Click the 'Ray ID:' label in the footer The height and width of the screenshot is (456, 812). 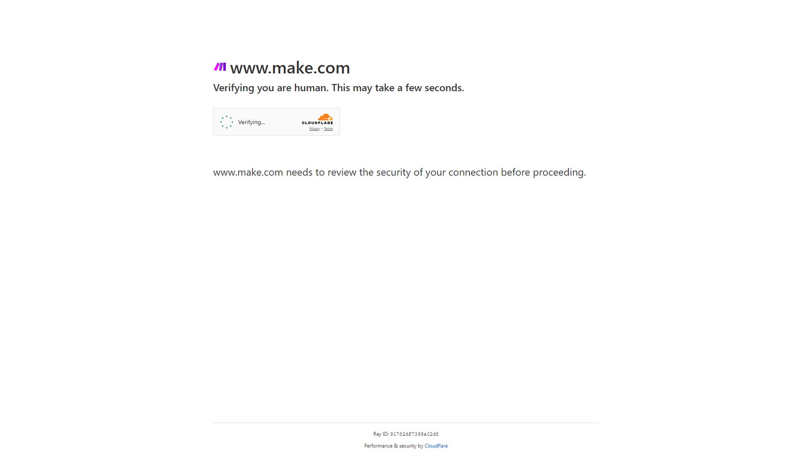tap(381, 434)
